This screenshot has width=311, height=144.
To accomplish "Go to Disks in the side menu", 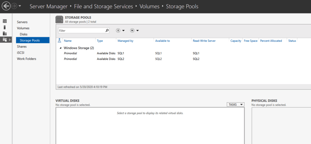I will (x=23, y=34).
